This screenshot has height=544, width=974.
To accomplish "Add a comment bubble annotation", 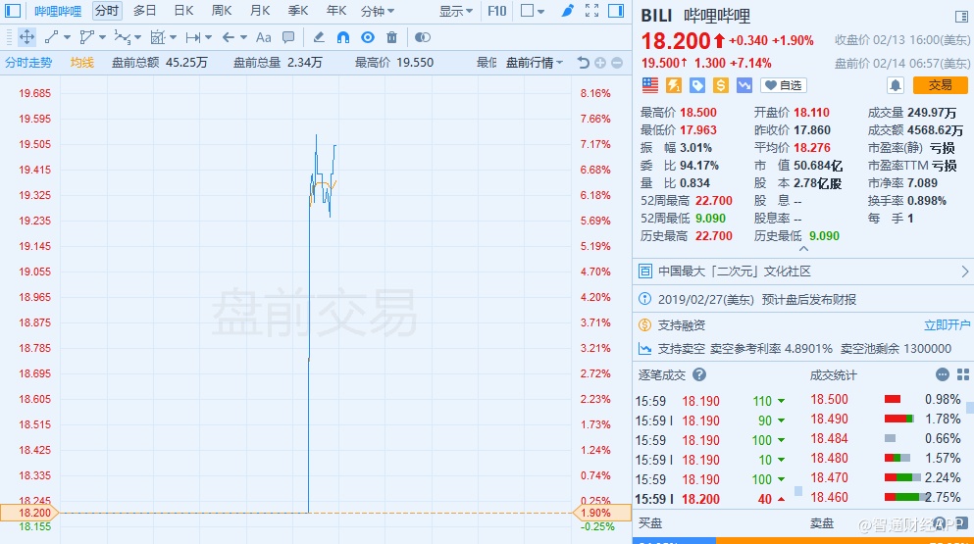I will tap(288, 37).
